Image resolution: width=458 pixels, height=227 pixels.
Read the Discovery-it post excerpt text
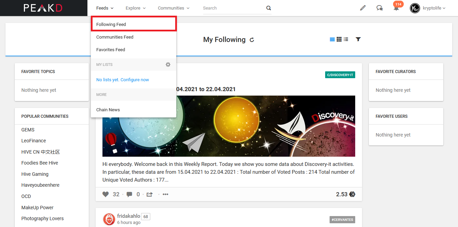(x=229, y=172)
